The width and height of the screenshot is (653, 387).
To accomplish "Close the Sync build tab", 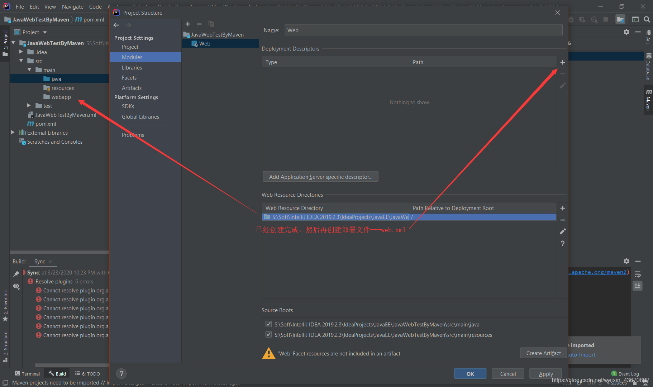I will [50, 262].
